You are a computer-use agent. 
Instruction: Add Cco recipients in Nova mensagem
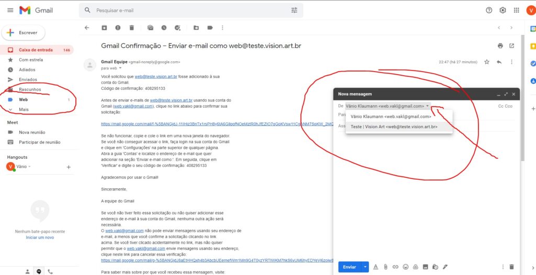tap(509, 106)
